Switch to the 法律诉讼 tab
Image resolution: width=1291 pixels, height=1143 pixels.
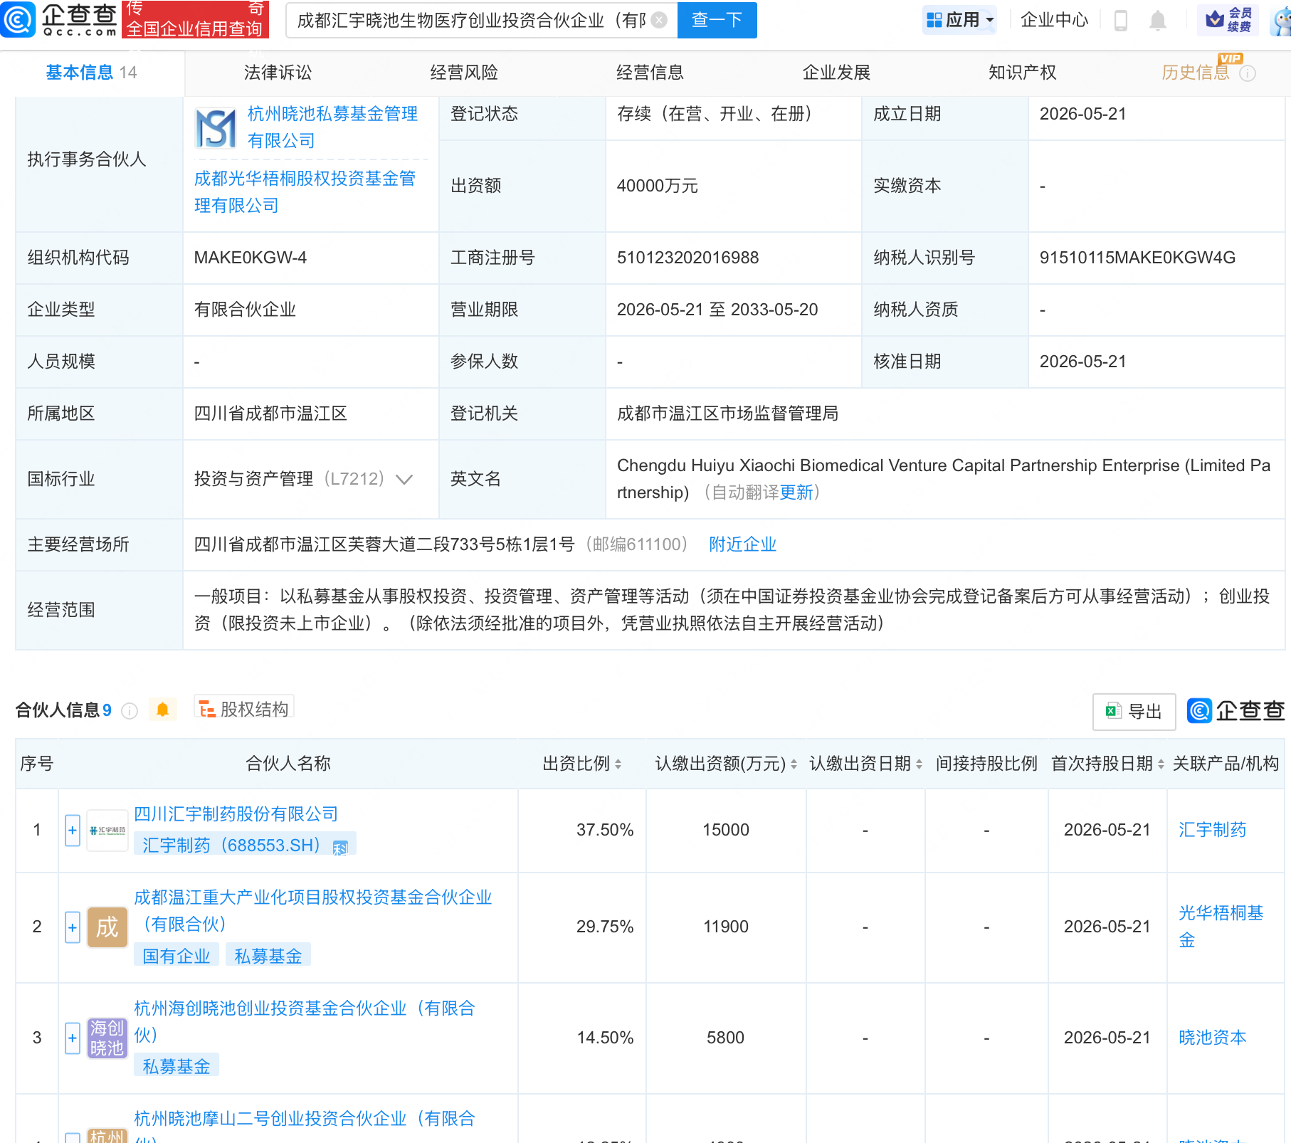point(278,73)
